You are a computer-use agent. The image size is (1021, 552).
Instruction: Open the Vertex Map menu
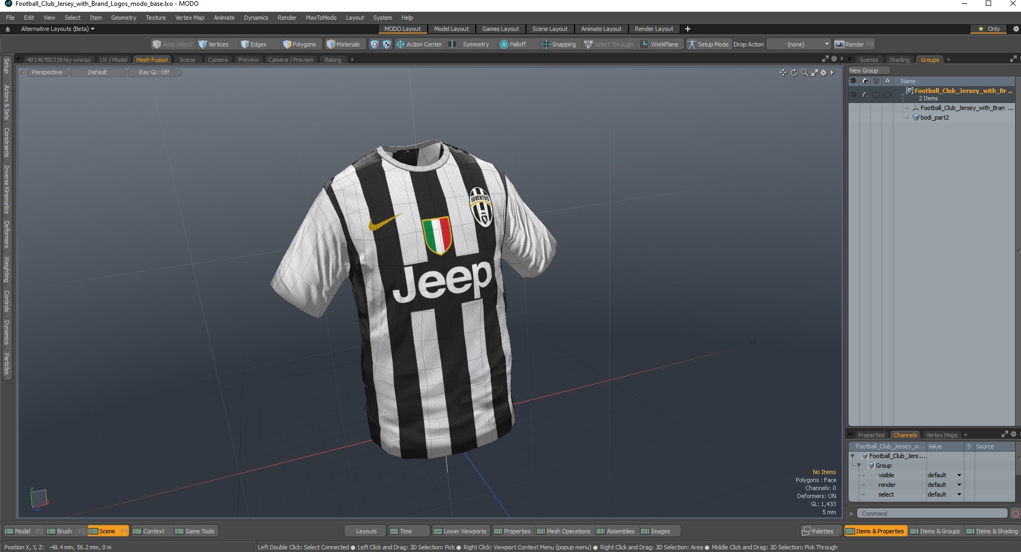click(190, 18)
